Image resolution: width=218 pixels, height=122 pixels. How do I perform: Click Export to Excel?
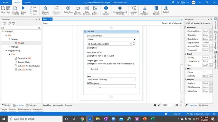tap(156, 10)
